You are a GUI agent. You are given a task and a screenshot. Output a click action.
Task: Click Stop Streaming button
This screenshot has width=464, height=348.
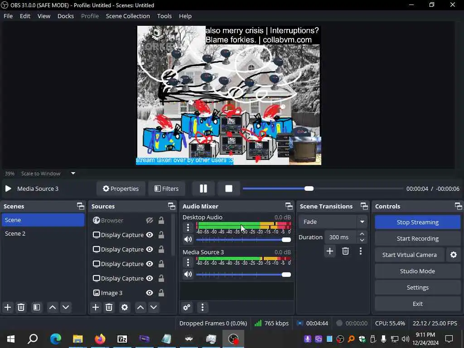point(417,222)
